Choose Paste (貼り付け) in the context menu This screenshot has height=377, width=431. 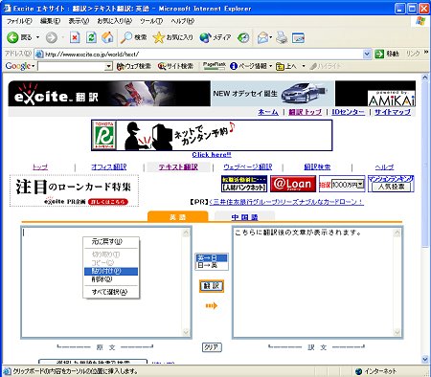111,271
